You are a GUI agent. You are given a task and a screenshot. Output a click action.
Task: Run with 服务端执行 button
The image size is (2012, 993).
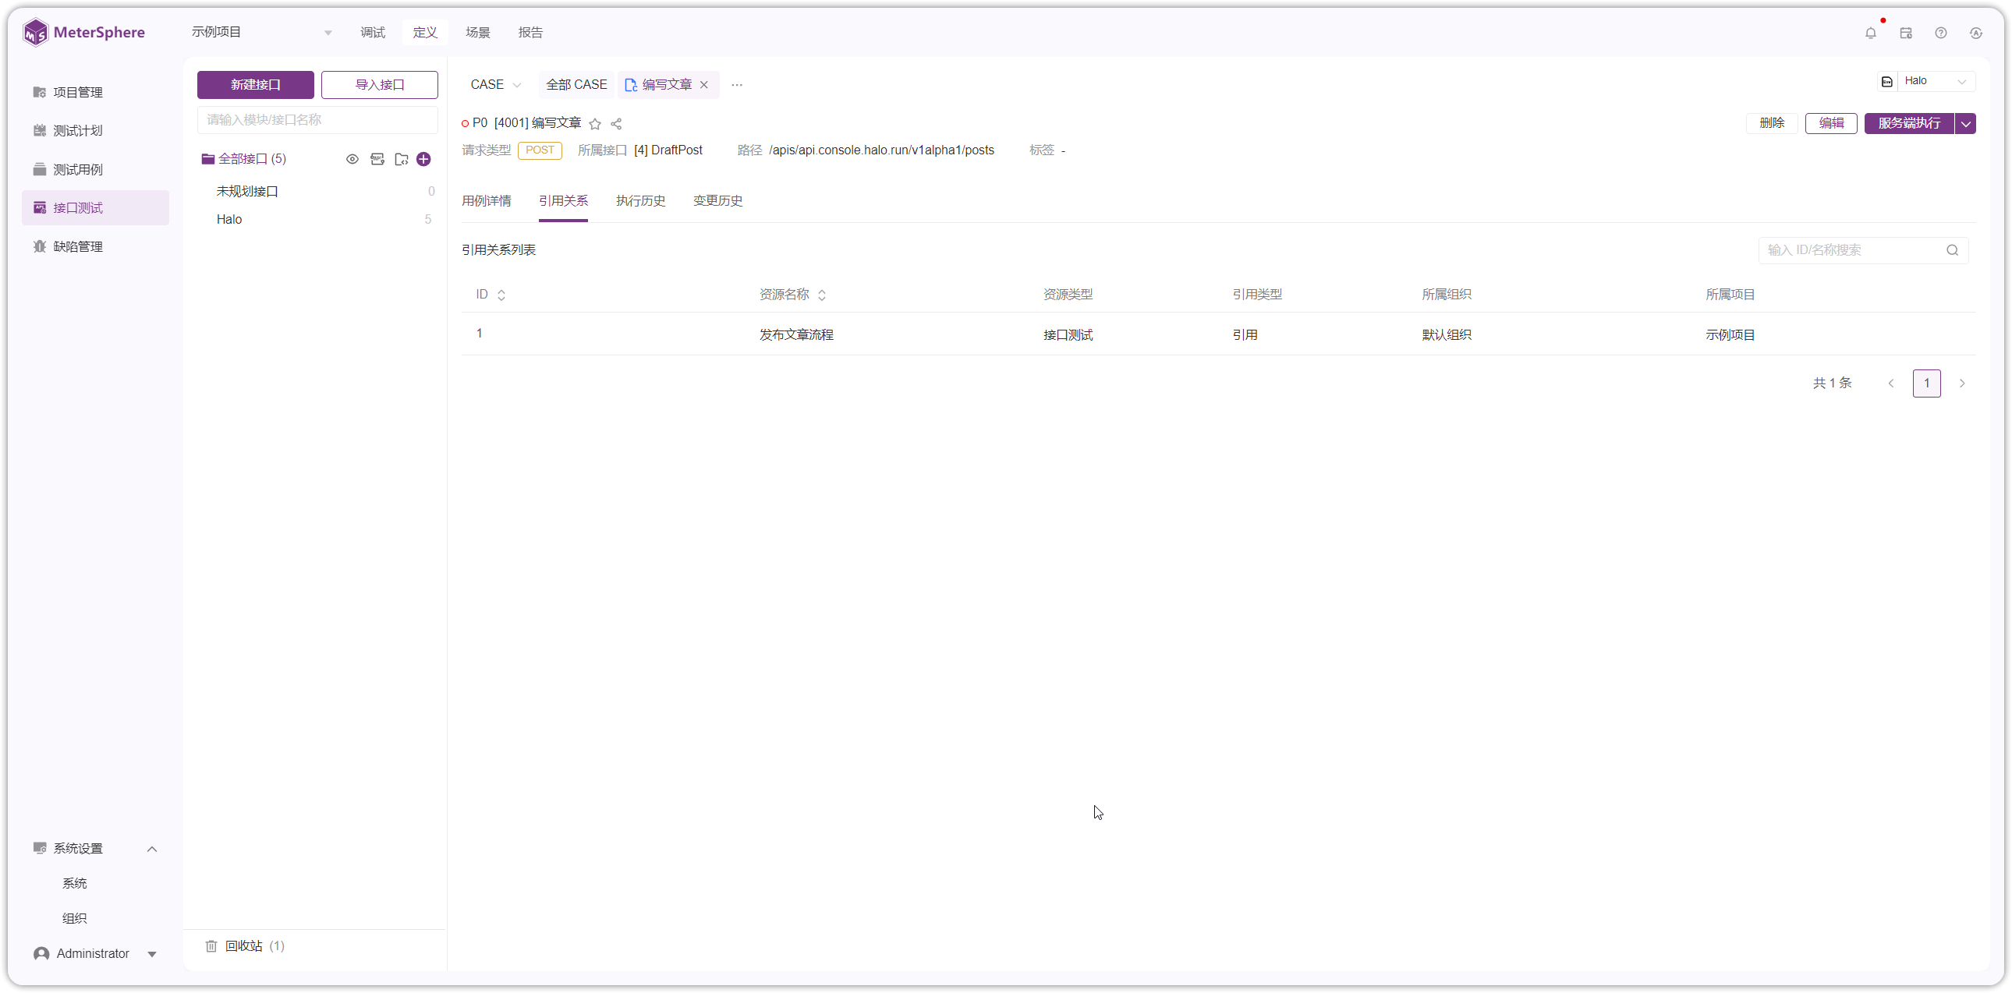click(x=1909, y=123)
